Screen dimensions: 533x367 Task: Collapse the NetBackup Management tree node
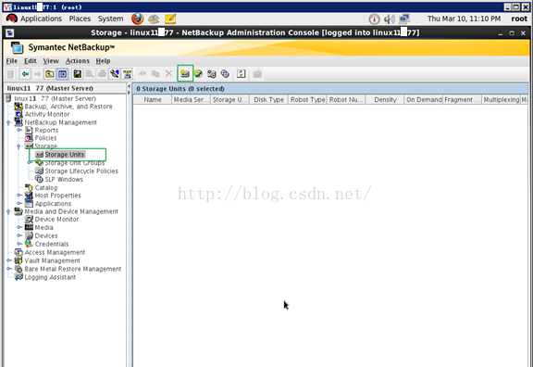click(x=8, y=122)
